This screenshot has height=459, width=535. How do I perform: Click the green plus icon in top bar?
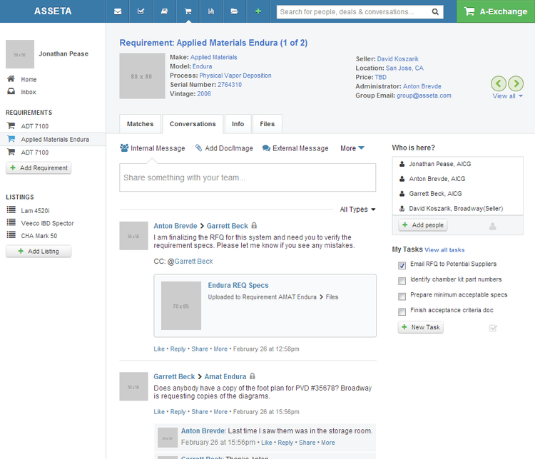point(258,11)
